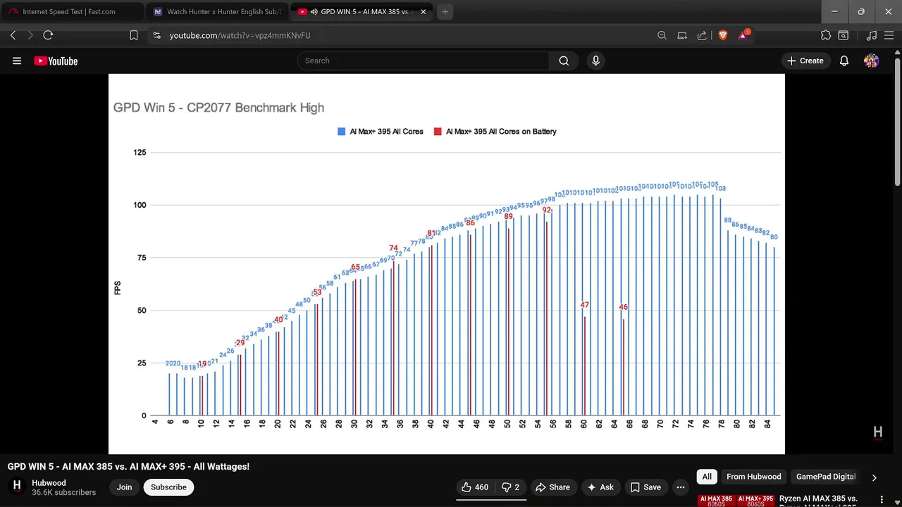Click the Share button
Screen dimensions: 902x507
pyautogui.click(x=552, y=487)
